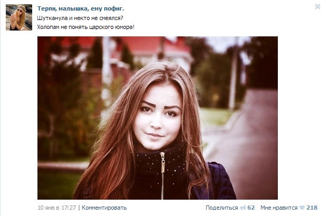The width and height of the screenshot is (329, 216).
Task: Click the paved road in the photo
Action: tap(252, 147)
